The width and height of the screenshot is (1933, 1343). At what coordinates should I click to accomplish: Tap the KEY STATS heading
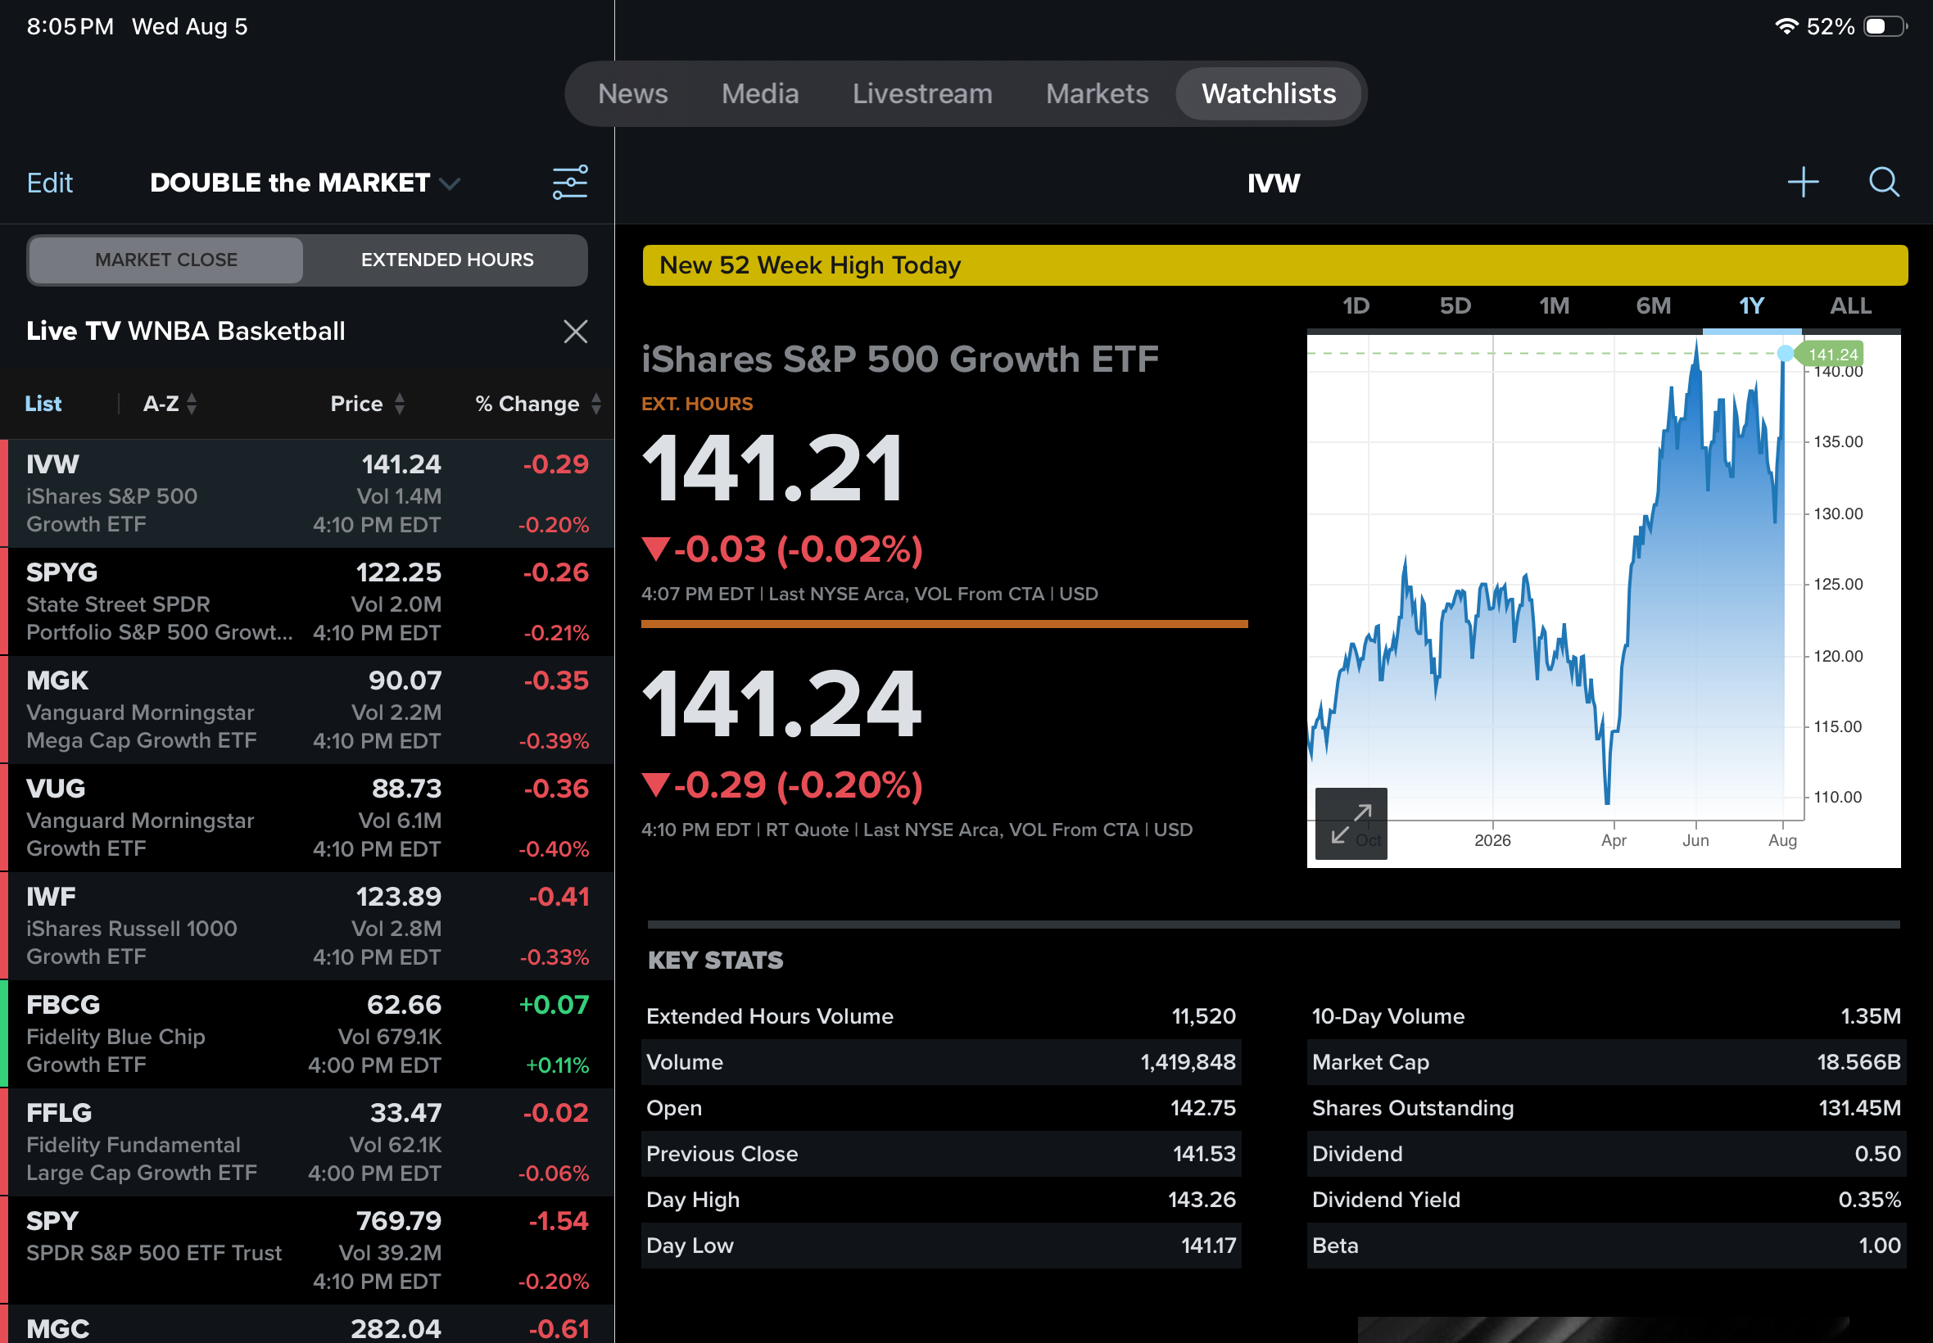pyautogui.click(x=715, y=960)
